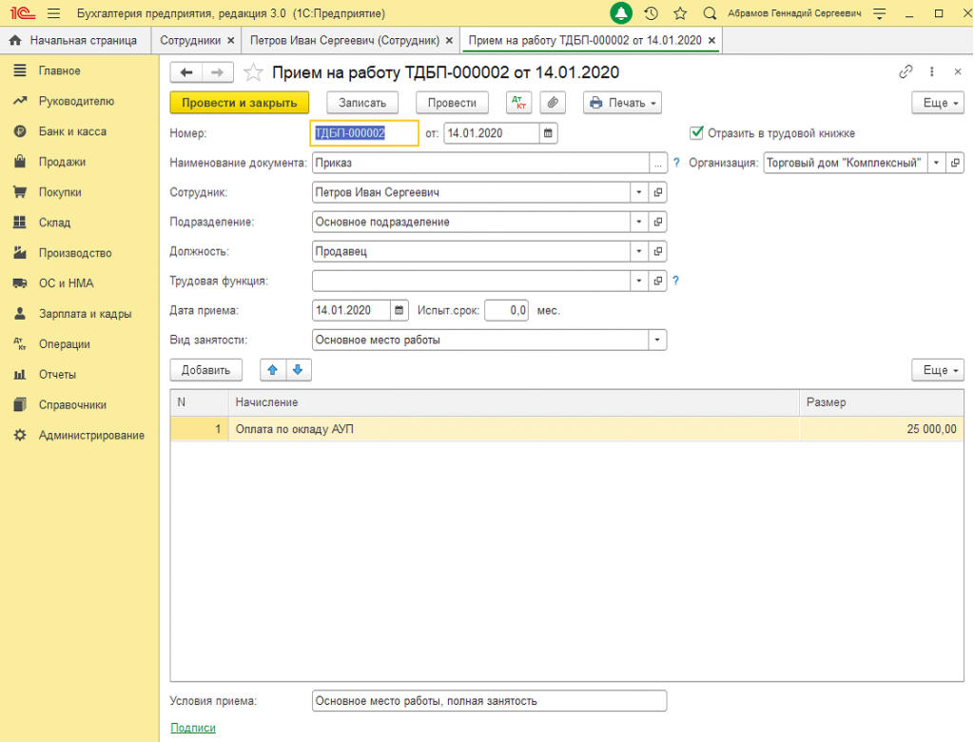Open the Руководителю section

76,101
